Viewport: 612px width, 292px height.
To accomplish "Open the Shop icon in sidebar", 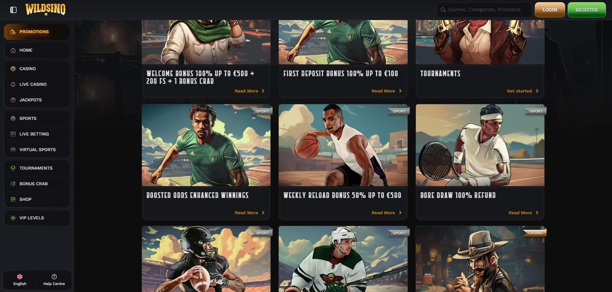I will 13,200.
